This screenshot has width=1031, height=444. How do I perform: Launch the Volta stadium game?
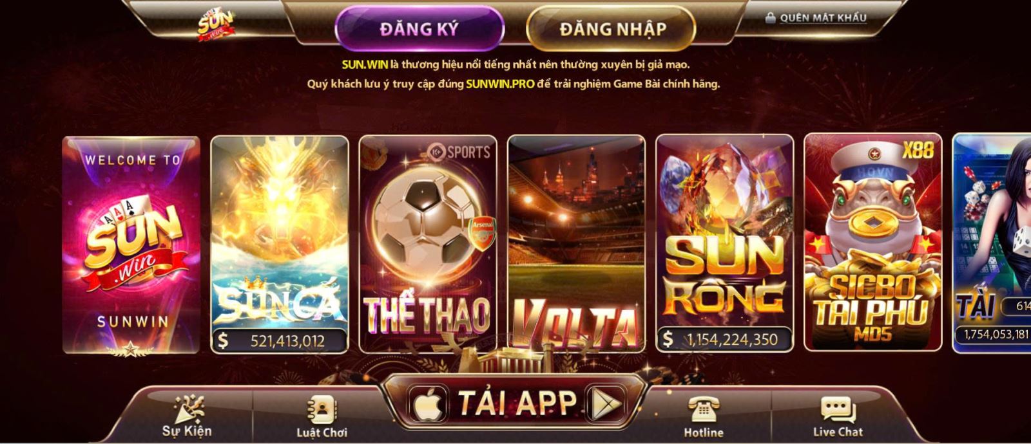tap(577, 244)
